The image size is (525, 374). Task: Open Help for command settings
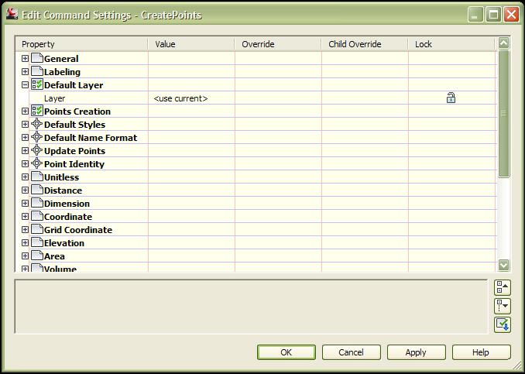coord(481,352)
